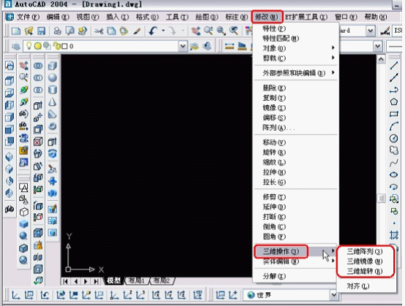Click the Zoom previous icon
Image resolution: width=405 pixels, height=306 pixels.
[x=234, y=31]
